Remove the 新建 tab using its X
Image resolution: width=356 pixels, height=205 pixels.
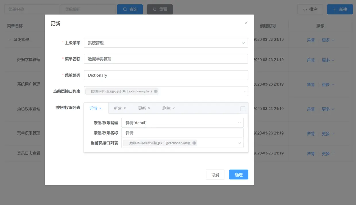pos(125,108)
